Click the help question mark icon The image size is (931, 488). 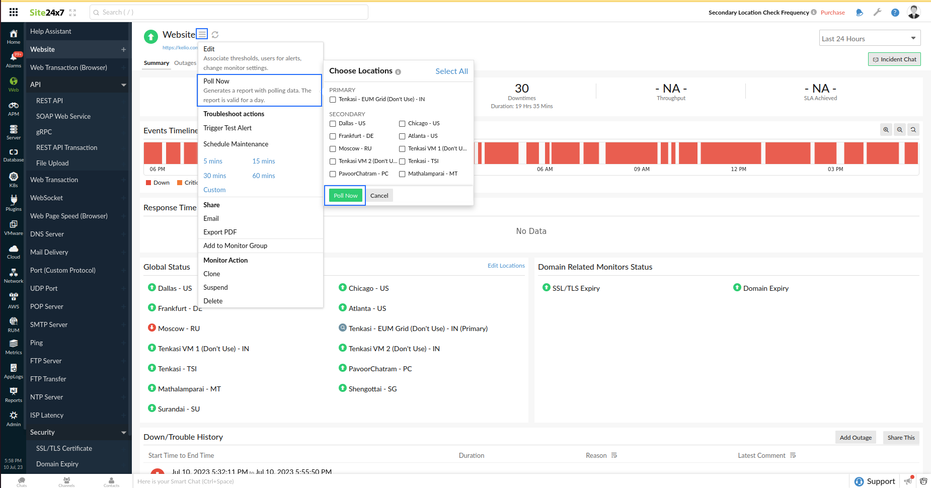pyautogui.click(x=895, y=13)
